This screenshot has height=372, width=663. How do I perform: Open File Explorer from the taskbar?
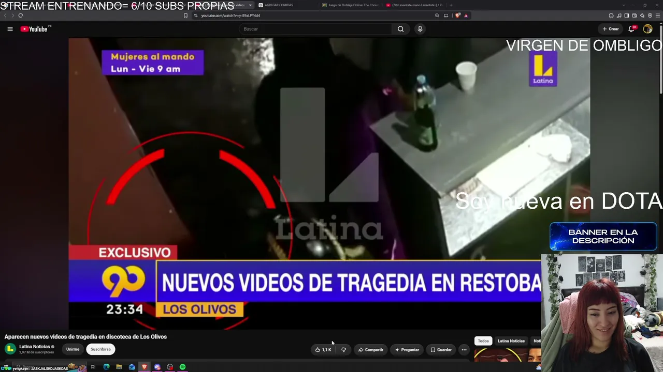point(119,367)
